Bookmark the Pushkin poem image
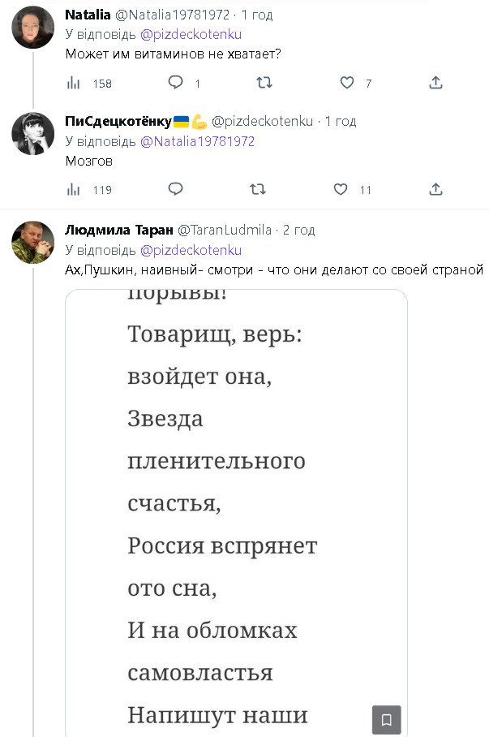This screenshot has height=737, width=489. coord(387,719)
